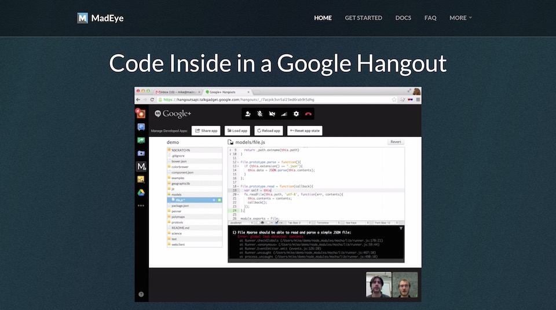The width and height of the screenshot is (556, 310).
Task: Click the notification avatar at sidebar top
Action: pos(140,113)
